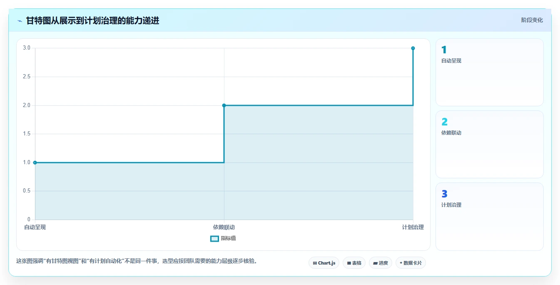Select the 表格 tag
Image resolution: width=560 pixels, height=285 pixels.
pos(354,263)
